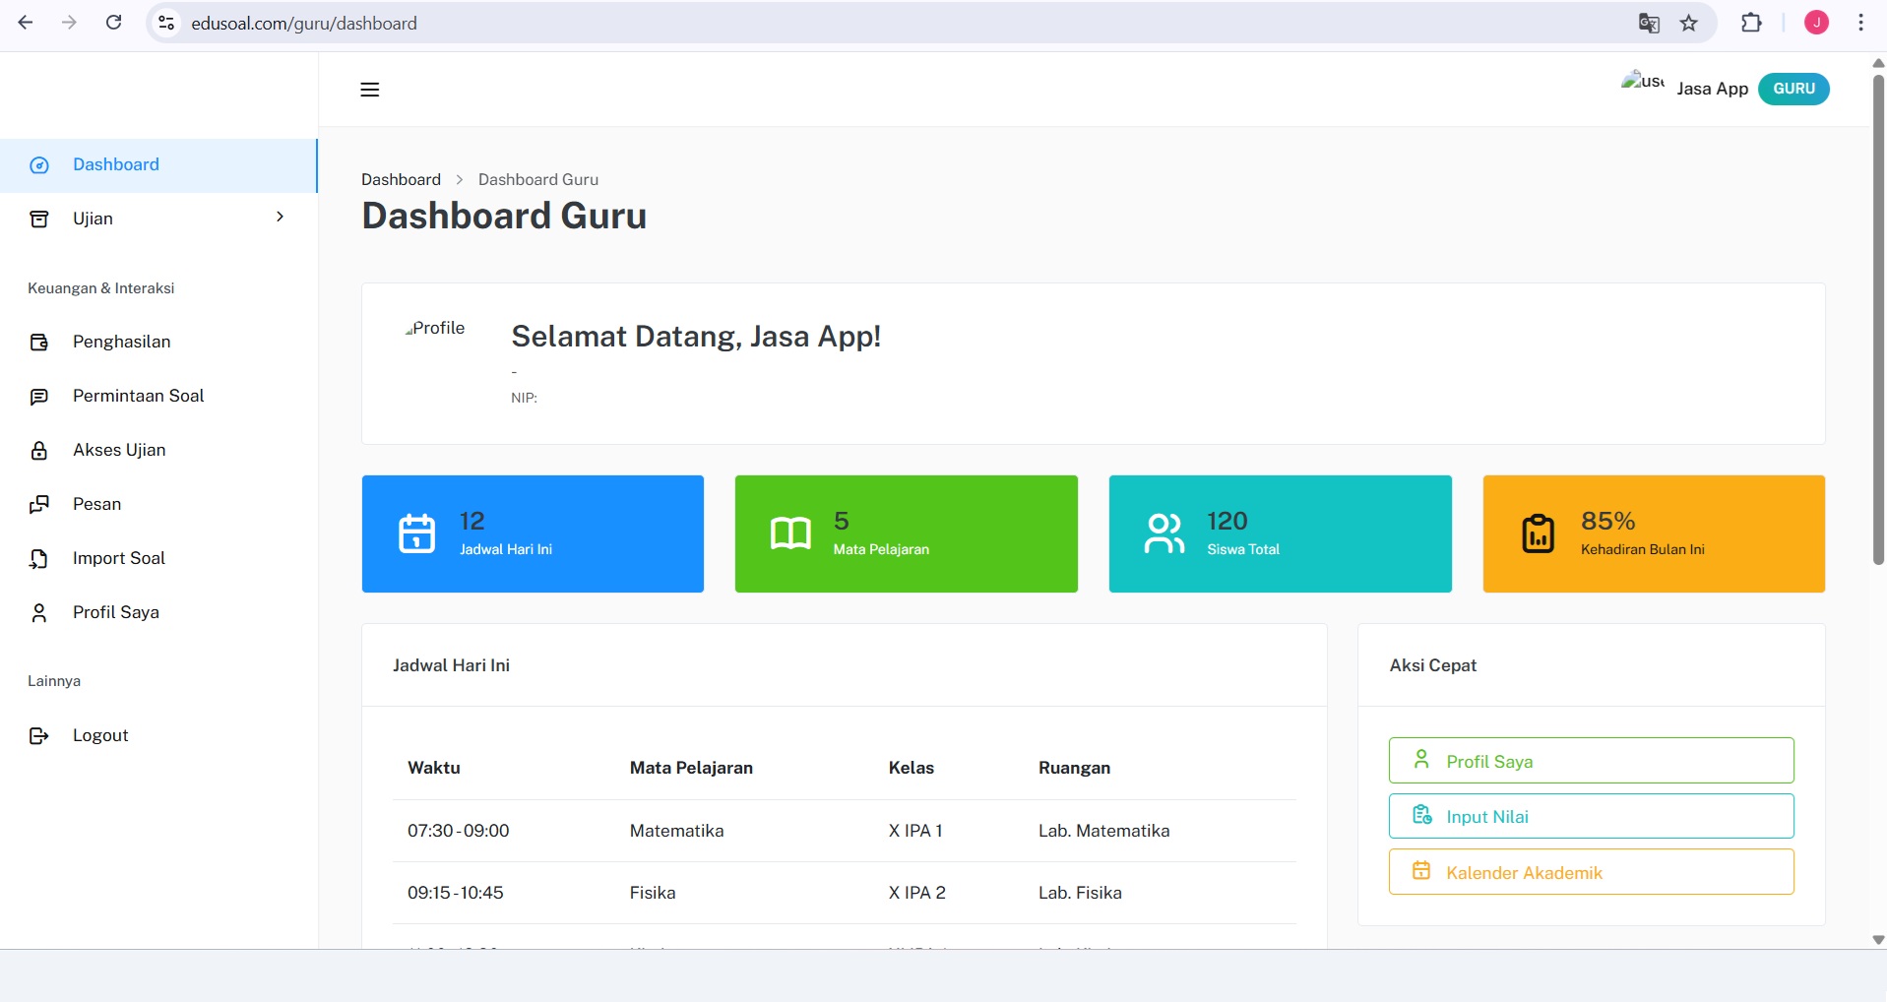
Task: Open Penghasilan via its wallet icon
Action: pyautogui.click(x=39, y=342)
